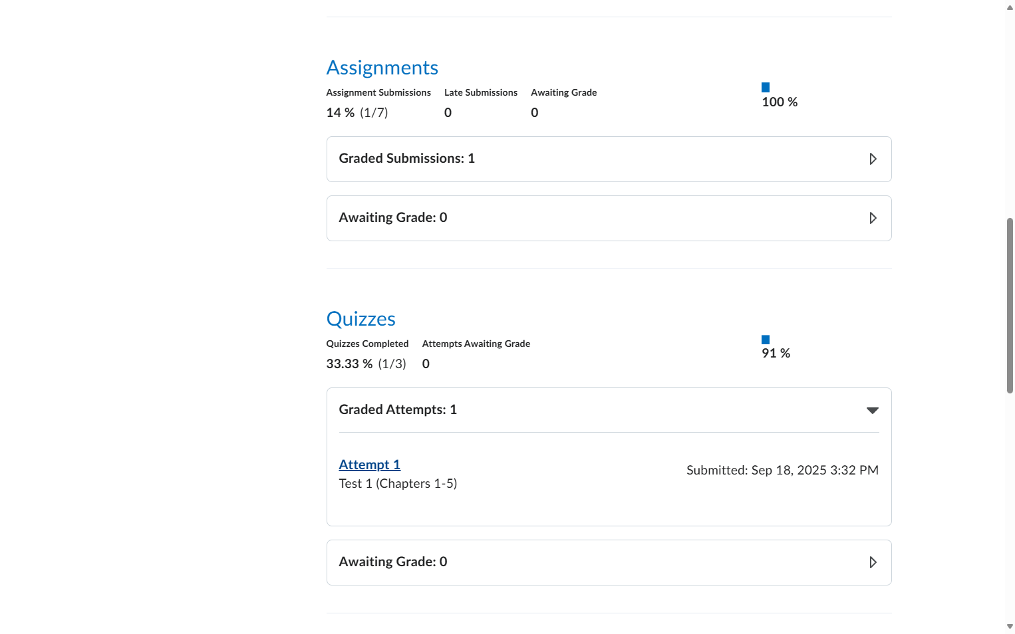Open the Assignments section heading link

tap(382, 68)
